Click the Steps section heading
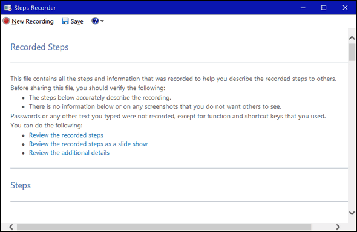Viewport: 357px width, 232px height. [x=21, y=185]
